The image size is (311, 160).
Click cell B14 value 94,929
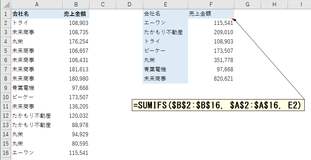76,134
